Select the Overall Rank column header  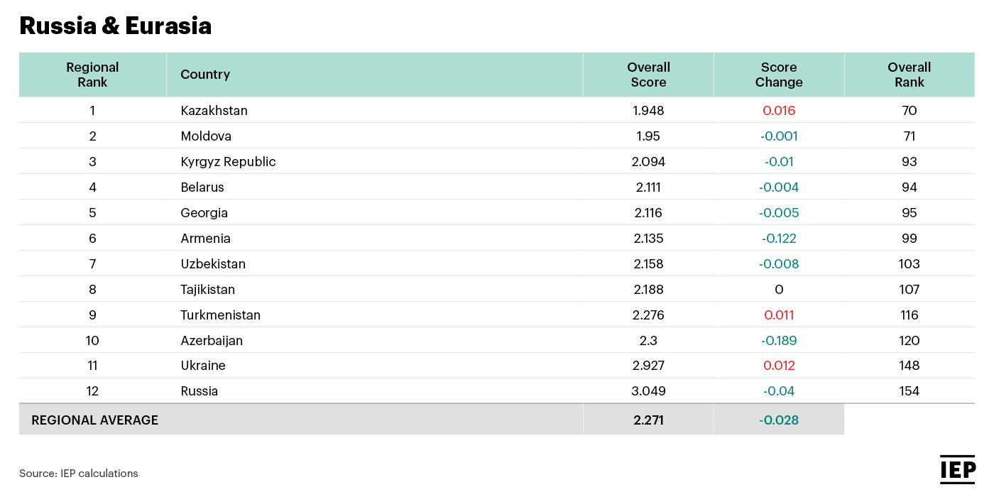tap(909, 75)
